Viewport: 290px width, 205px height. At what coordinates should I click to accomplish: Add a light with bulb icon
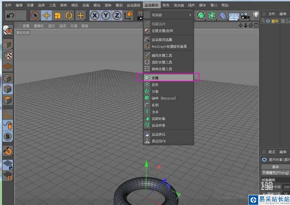click(256, 15)
